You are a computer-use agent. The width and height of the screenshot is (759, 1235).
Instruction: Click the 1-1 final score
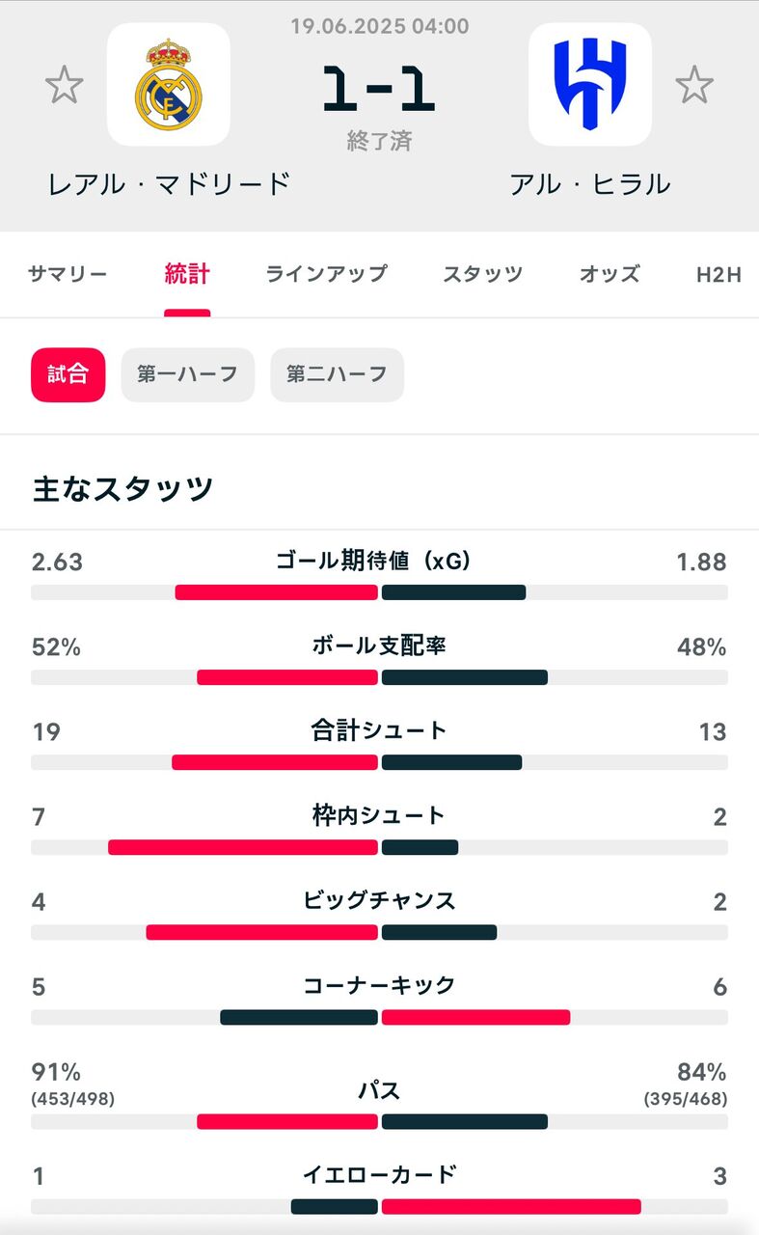click(379, 91)
